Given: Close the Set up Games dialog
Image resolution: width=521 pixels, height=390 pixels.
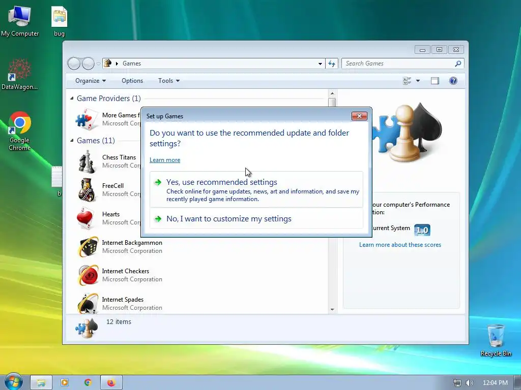Looking at the screenshot, I should click(359, 116).
